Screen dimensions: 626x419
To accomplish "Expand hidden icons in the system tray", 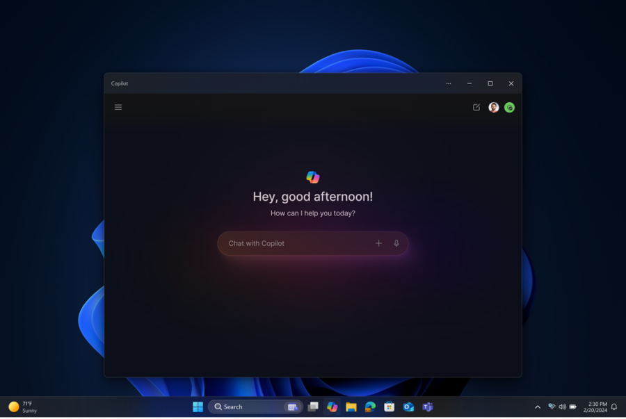I will [x=538, y=406].
